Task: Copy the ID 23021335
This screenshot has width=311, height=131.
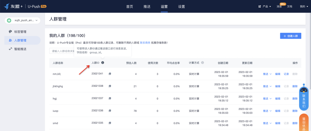Action: (x=110, y=123)
